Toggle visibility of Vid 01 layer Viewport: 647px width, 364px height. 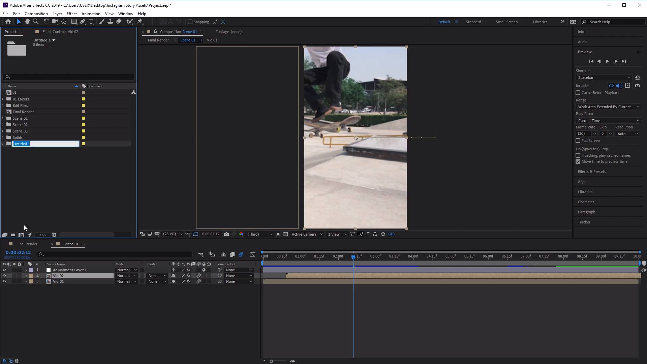(4, 281)
